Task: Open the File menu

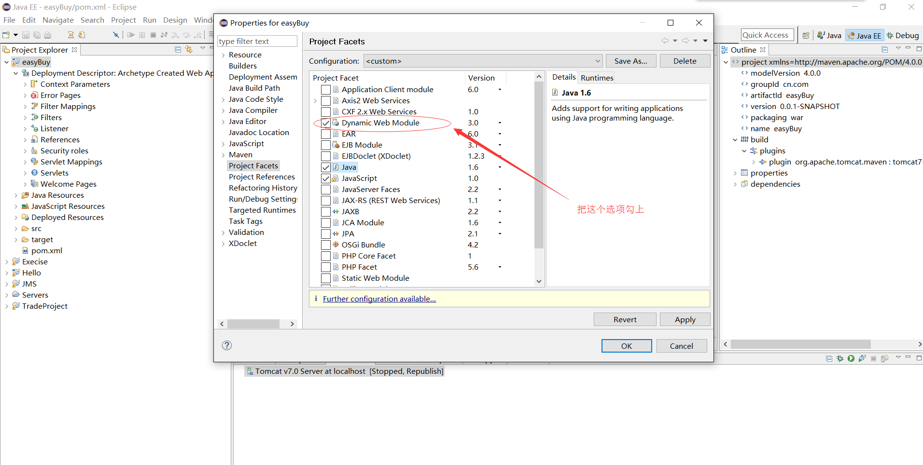Action: click(9, 20)
